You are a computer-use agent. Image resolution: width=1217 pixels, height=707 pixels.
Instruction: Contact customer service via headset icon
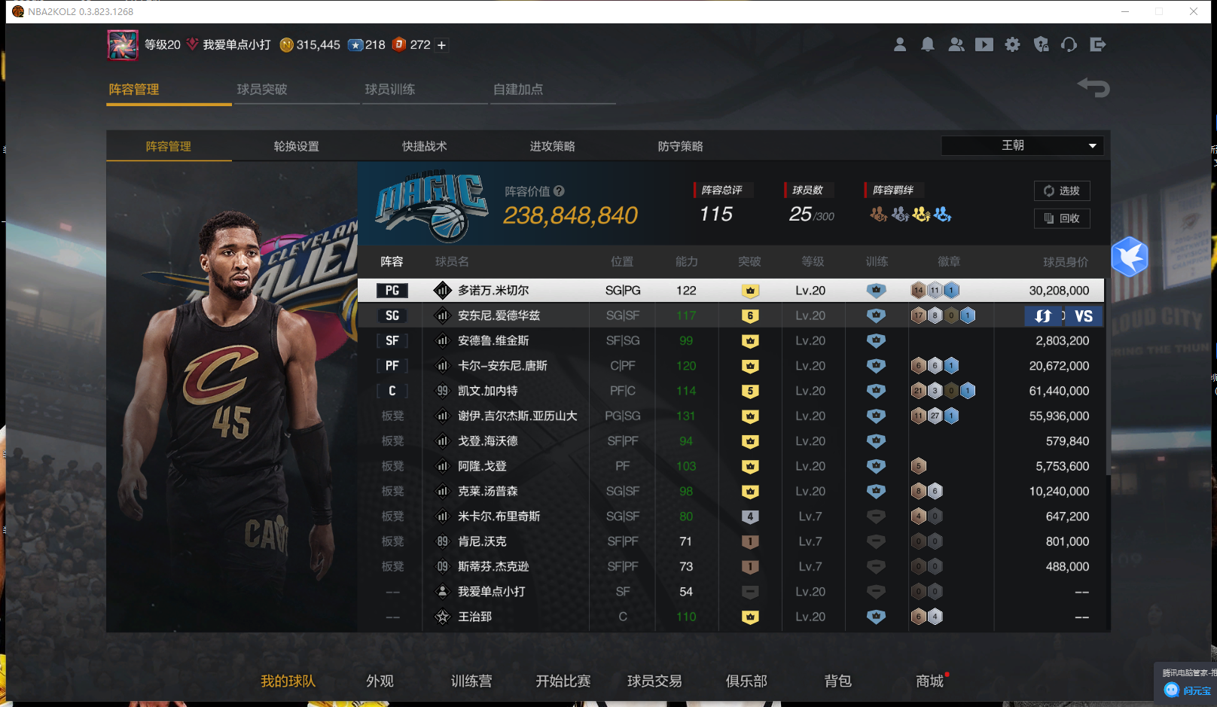coord(1069,45)
